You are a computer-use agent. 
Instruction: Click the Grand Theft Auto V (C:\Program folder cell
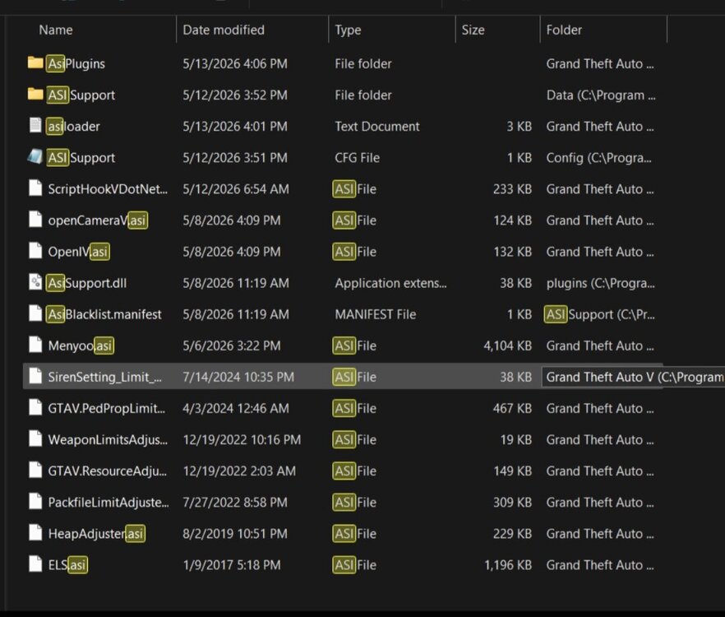635,377
